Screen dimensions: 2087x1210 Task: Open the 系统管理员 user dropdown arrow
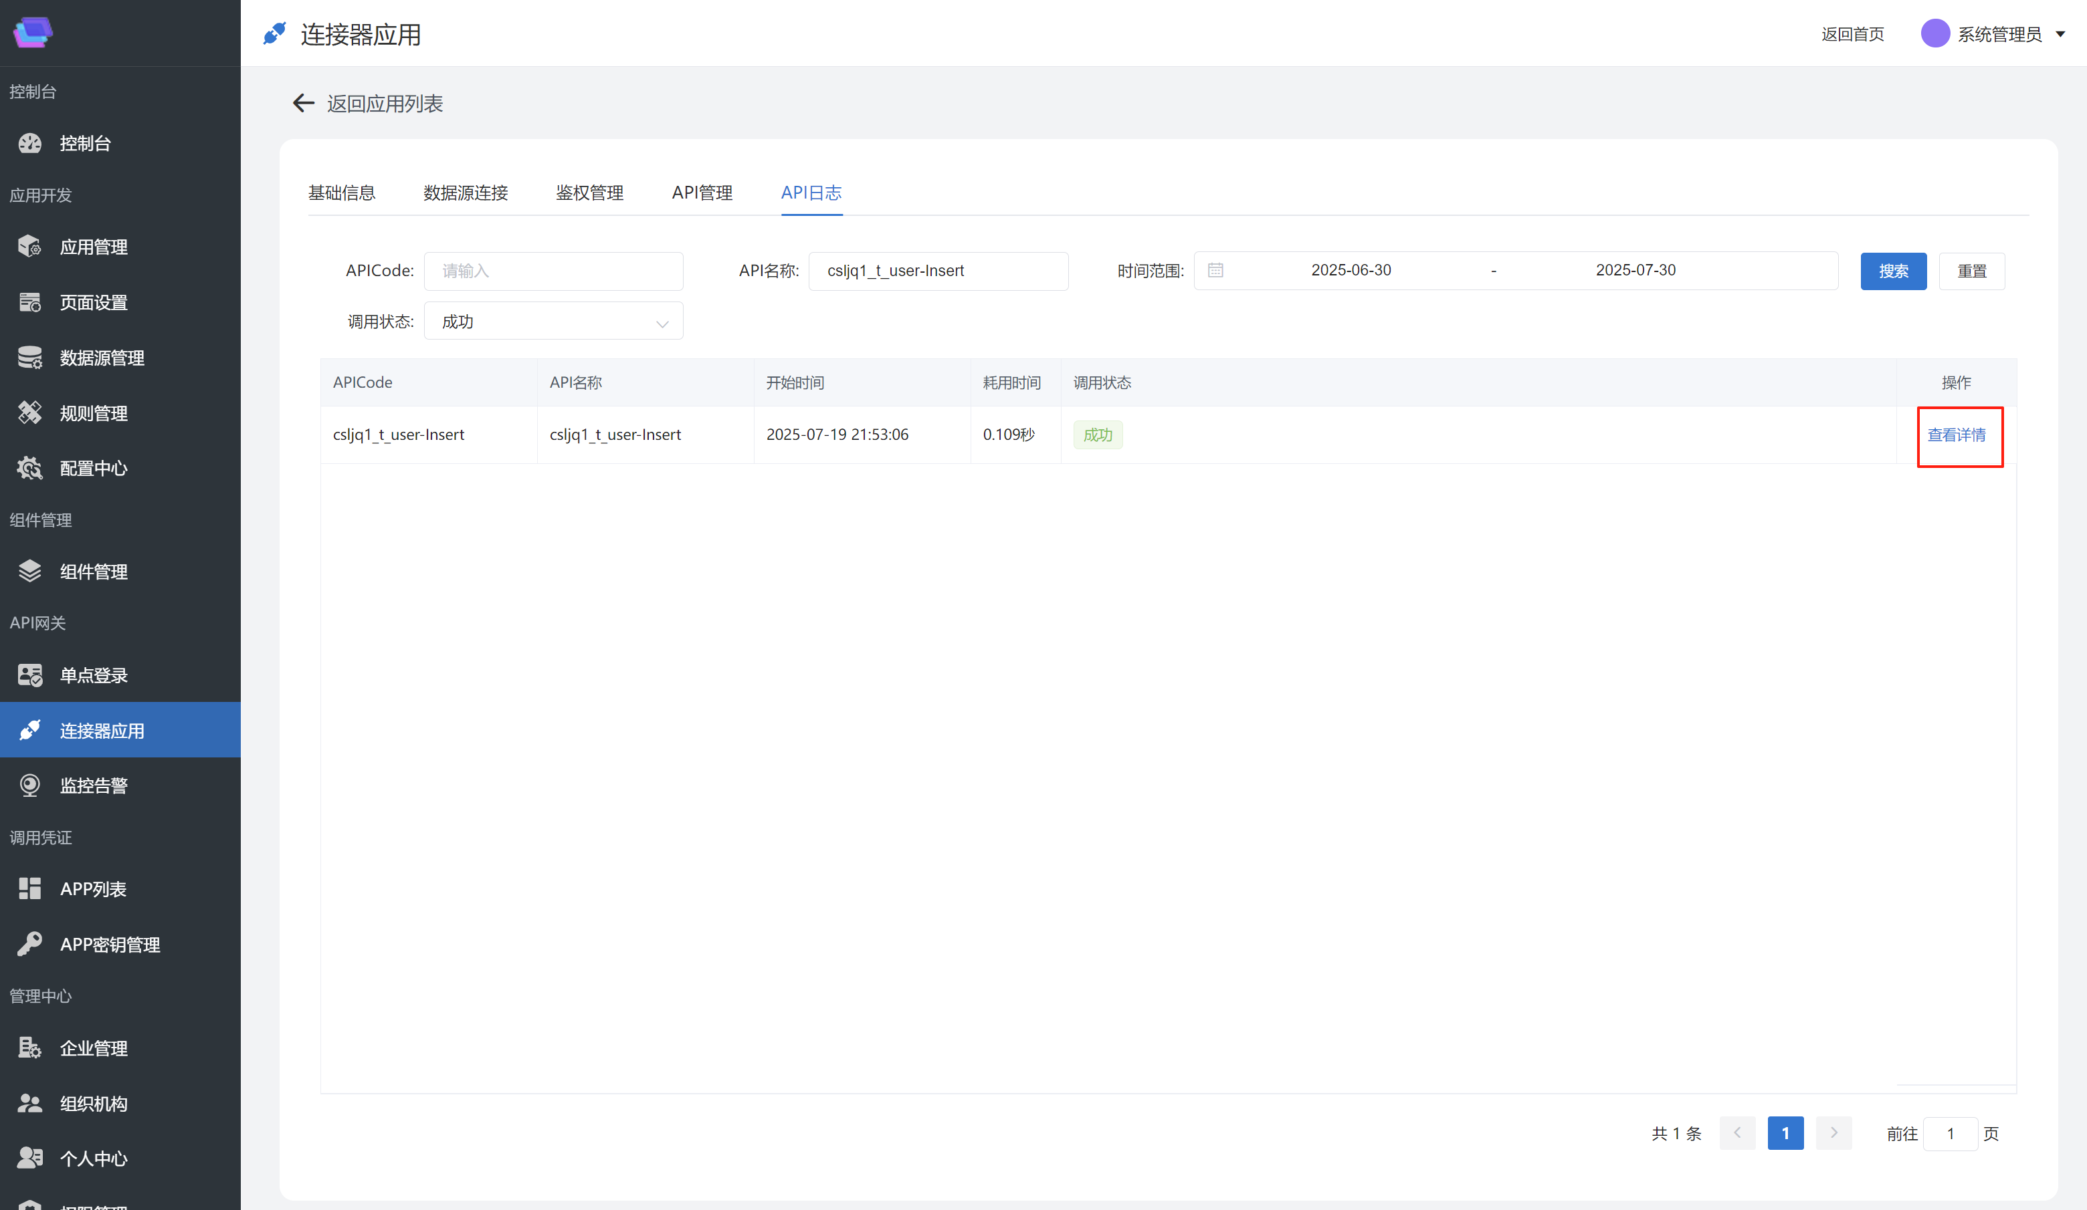pos(2060,34)
